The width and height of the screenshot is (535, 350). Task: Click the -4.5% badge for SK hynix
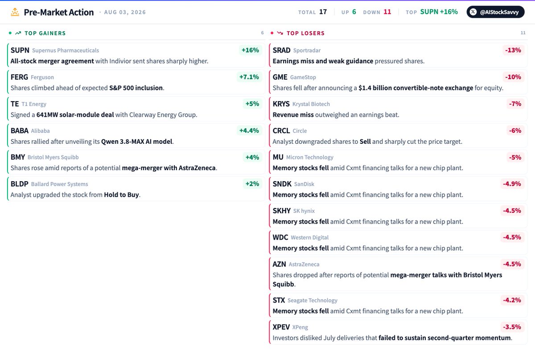click(x=511, y=211)
